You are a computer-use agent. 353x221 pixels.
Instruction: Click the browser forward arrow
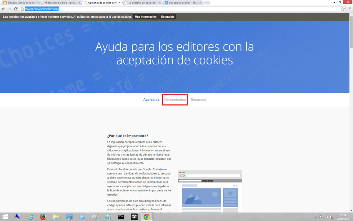10,9
